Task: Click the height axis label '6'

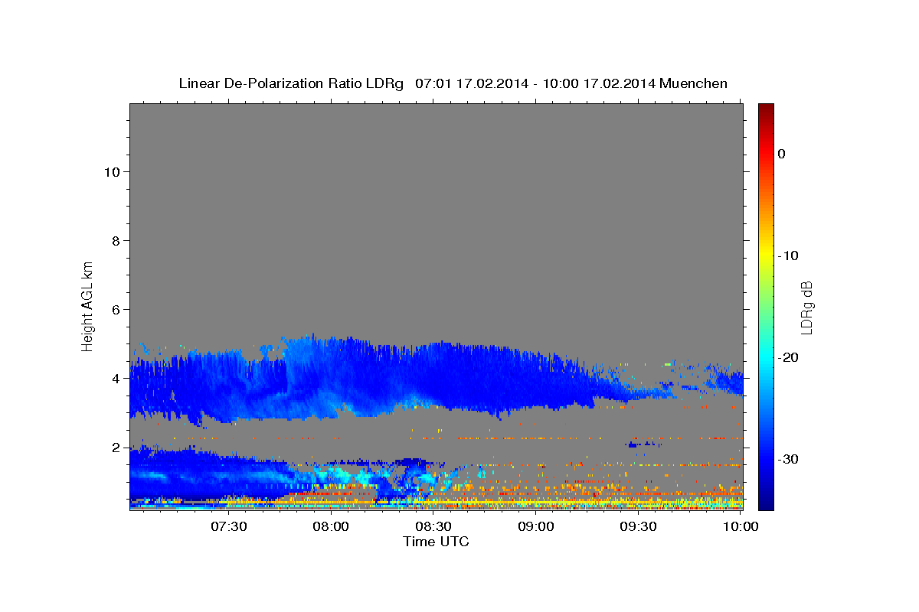Action: click(116, 310)
